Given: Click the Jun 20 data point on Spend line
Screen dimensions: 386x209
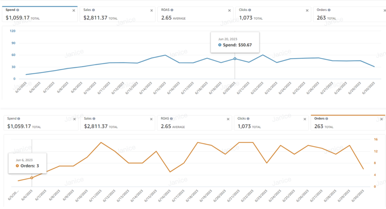Looking at the screenshot, I should [x=235, y=59].
